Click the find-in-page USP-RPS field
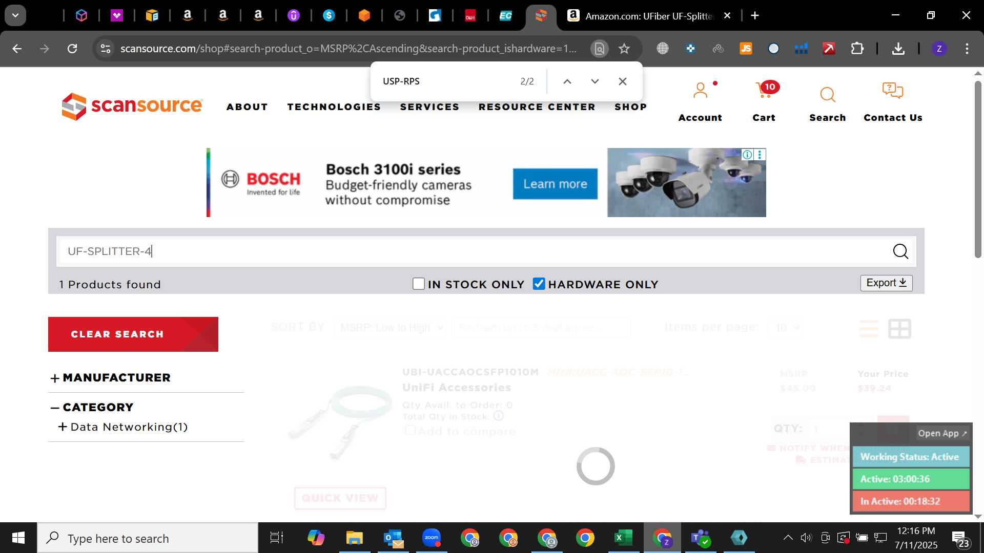984x553 pixels. 446,81
